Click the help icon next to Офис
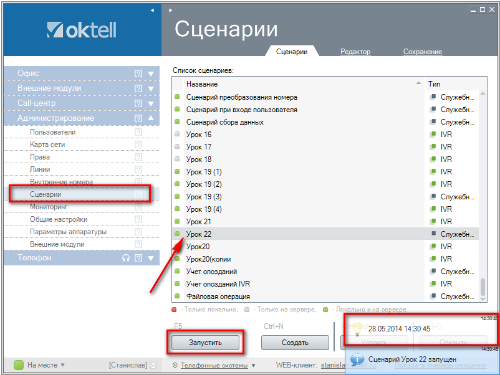Image resolution: width=500 pixels, height=375 pixels. tap(138, 74)
